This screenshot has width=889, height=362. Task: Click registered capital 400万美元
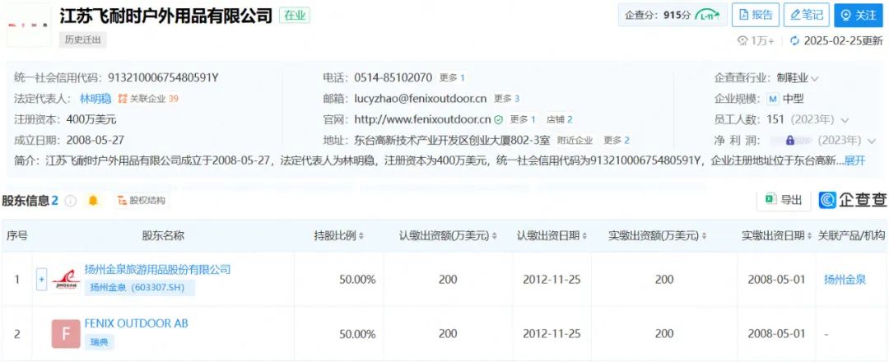[x=91, y=119]
